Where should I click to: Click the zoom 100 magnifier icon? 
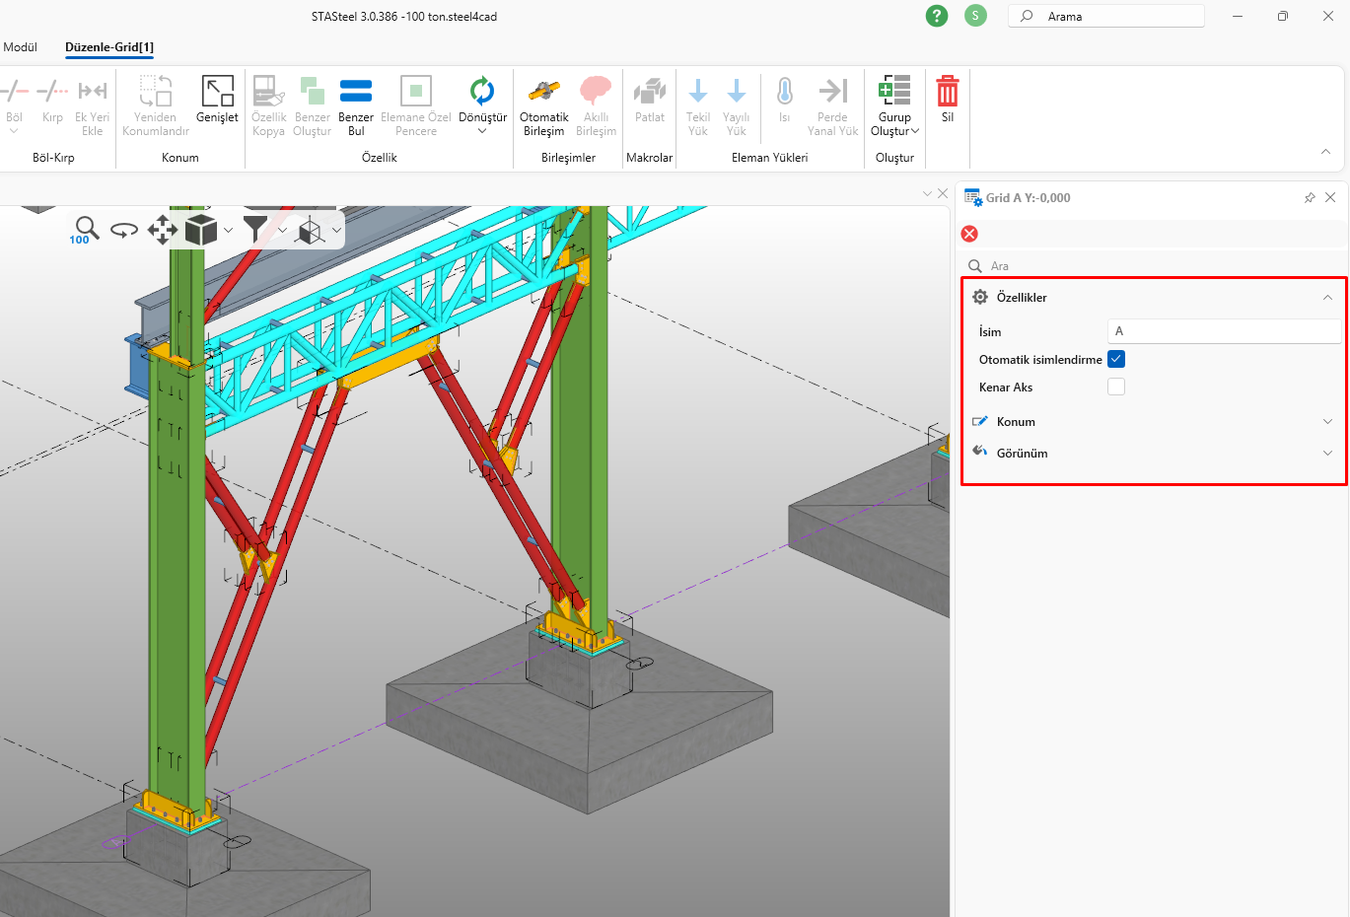(86, 230)
